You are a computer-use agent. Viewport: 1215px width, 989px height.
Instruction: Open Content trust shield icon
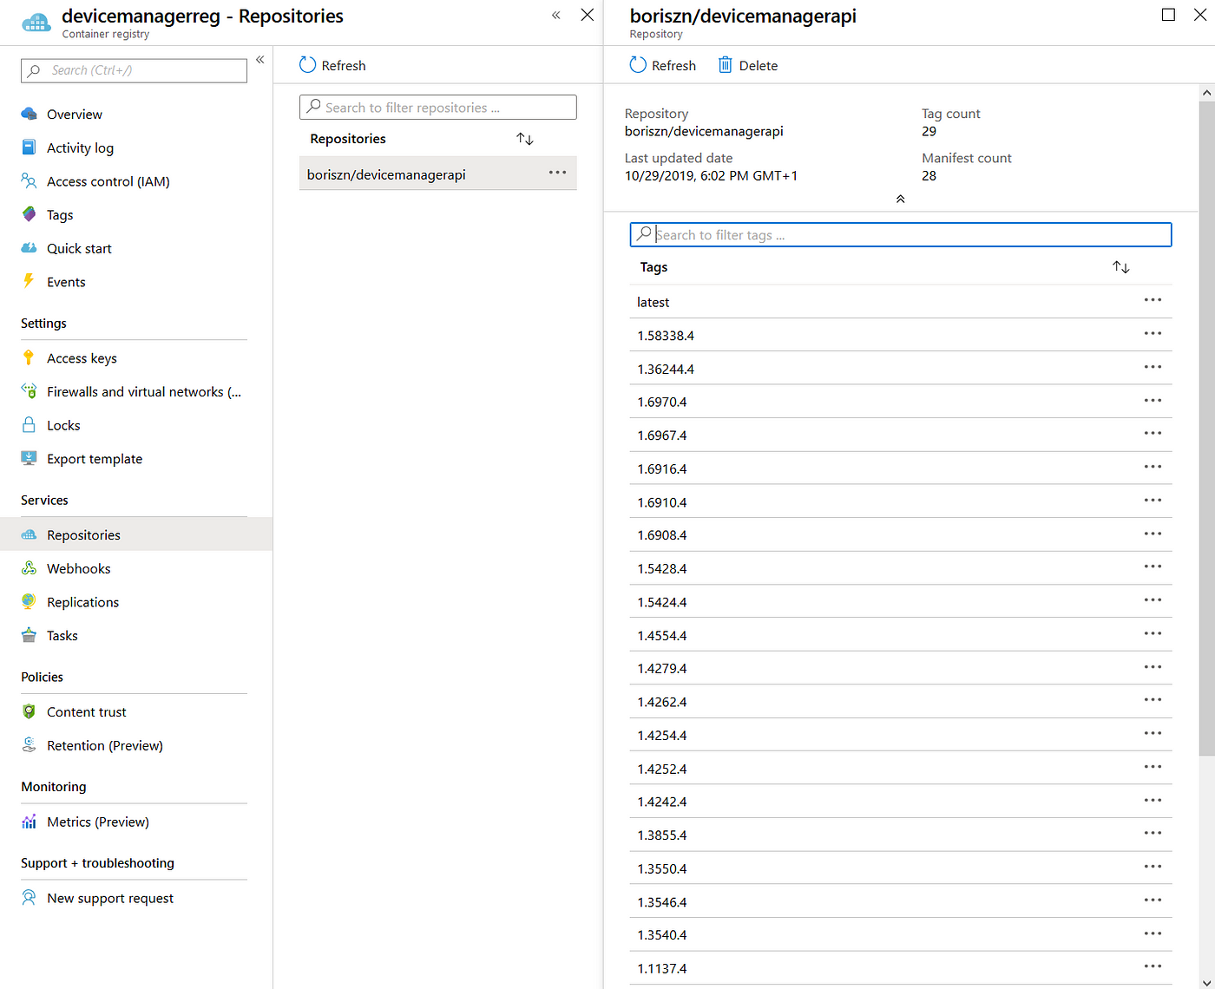click(29, 711)
